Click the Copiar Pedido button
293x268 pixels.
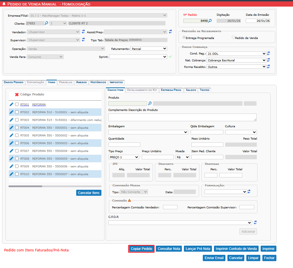141,249
